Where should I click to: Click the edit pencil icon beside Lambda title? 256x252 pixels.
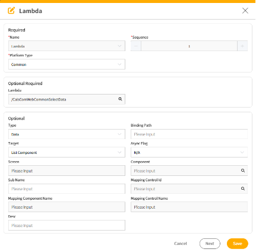[11, 11]
